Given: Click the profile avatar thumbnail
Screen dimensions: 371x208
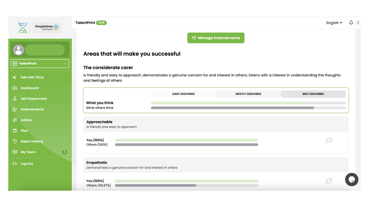Looking at the screenshot, I should (18, 50).
